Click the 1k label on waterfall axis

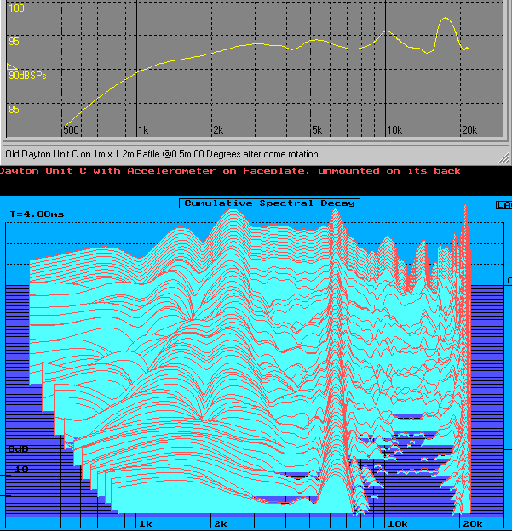tap(146, 523)
